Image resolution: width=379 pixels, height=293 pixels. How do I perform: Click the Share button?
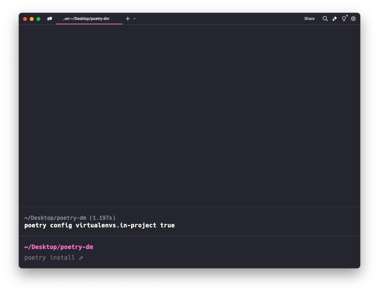coord(309,19)
